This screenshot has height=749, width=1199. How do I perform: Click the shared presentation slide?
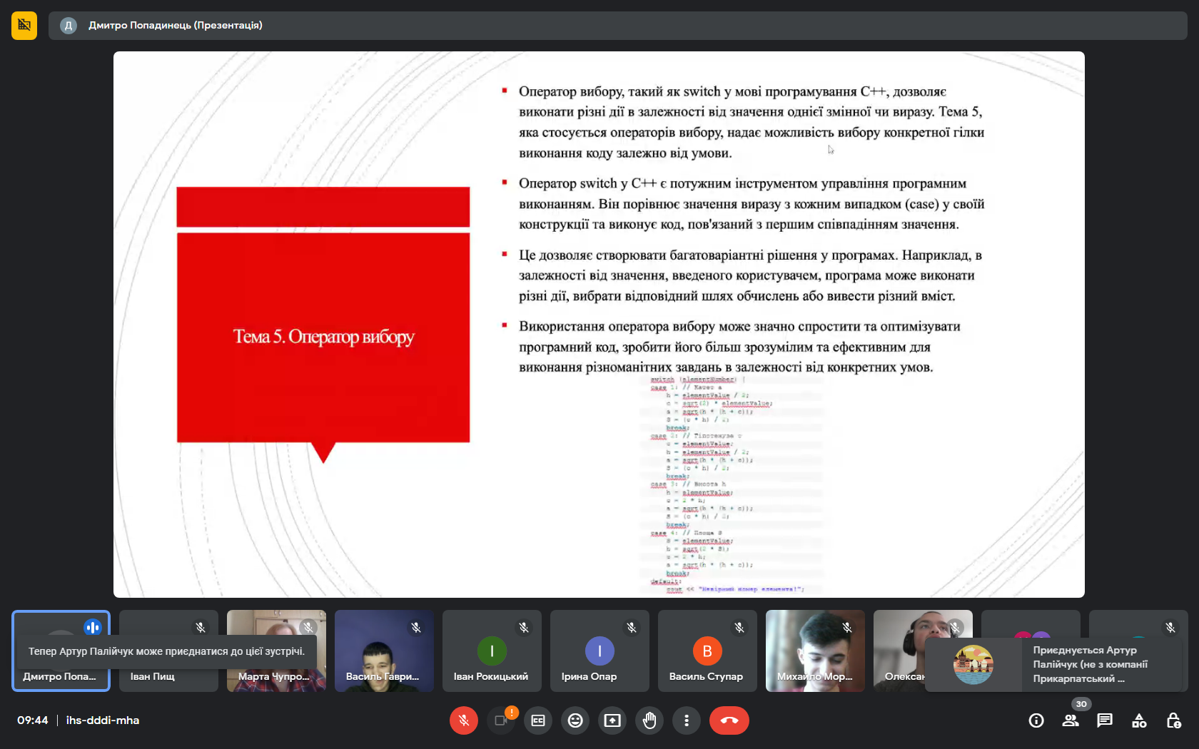click(x=599, y=325)
